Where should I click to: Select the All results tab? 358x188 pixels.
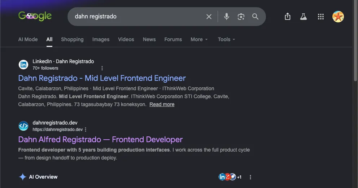[x=49, y=39]
